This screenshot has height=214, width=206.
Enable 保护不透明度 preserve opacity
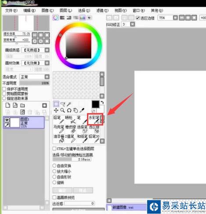point(4,89)
